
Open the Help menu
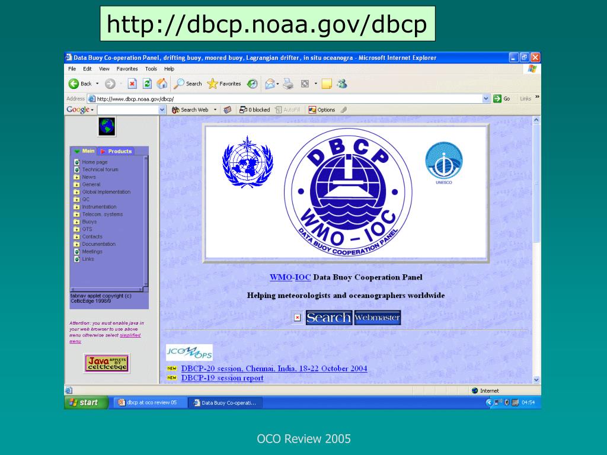(x=169, y=69)
